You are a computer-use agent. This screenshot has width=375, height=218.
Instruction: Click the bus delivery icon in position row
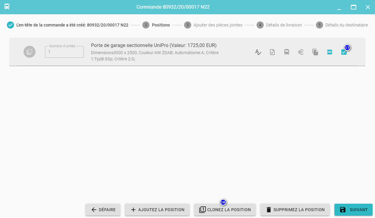click(287, 52)
